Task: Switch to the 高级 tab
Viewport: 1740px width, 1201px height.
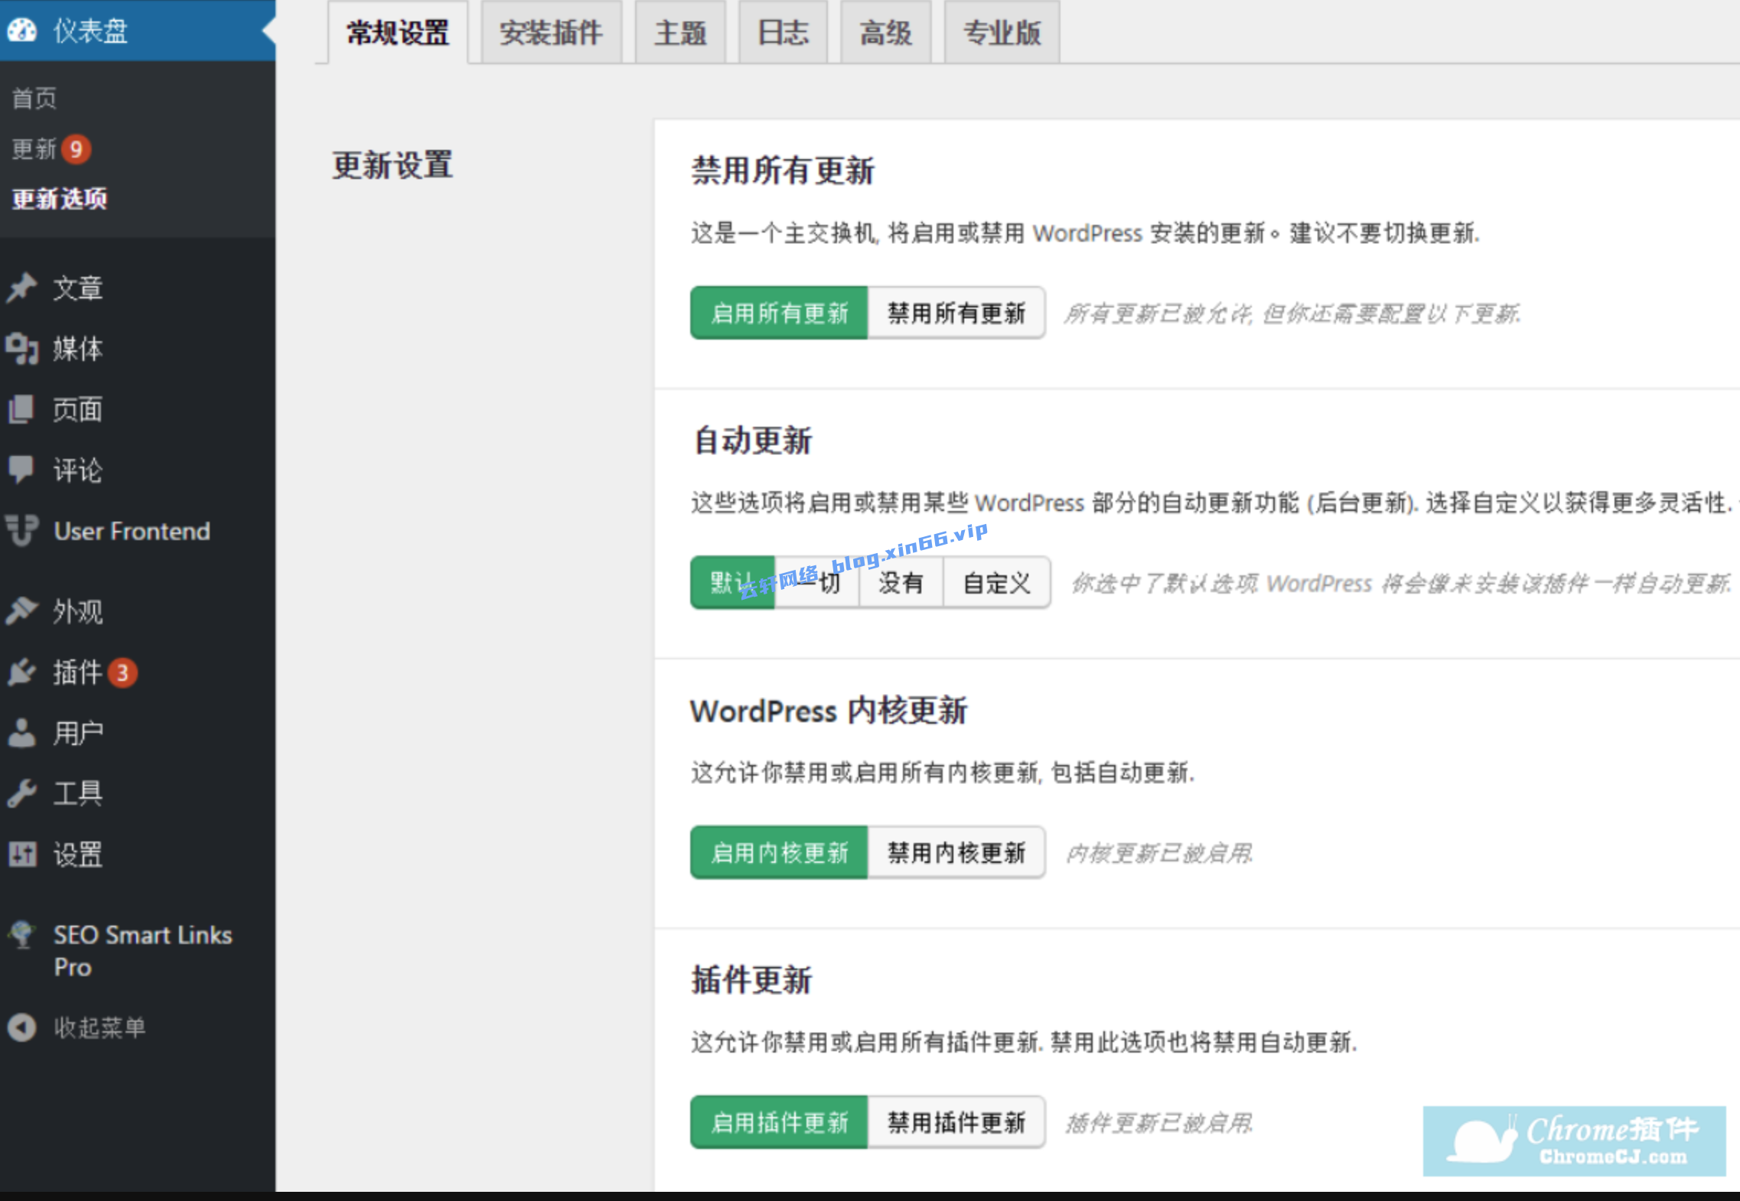Action: (x=885, y=32)
